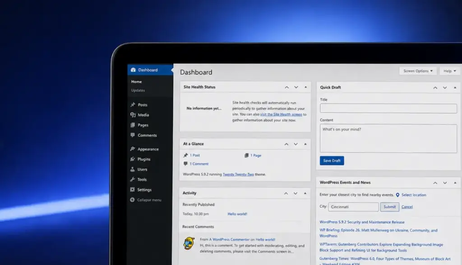Move Site Health Status panel up
Screen dimensions: 462x265
click(x=286, y=87)
